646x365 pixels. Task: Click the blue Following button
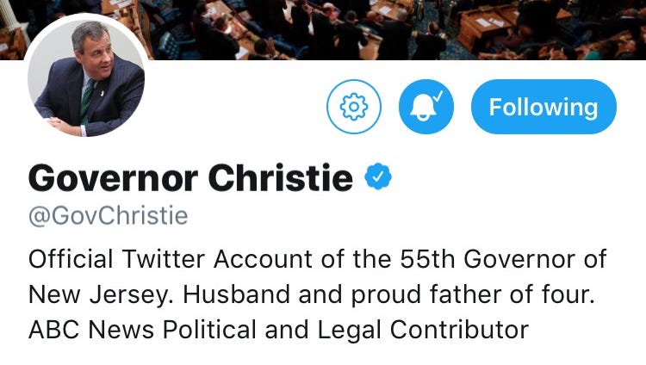tap(544, 107)
